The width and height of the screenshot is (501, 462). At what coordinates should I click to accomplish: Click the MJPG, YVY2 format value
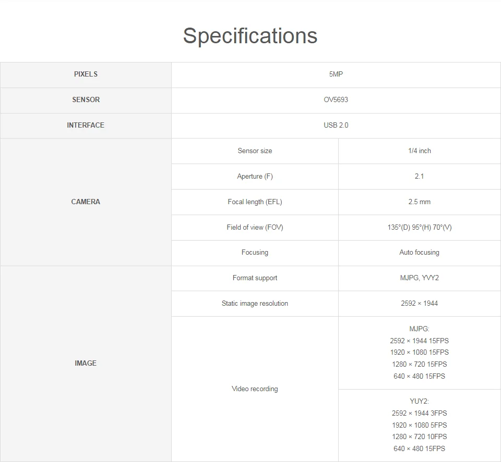(x=419, y=278)
